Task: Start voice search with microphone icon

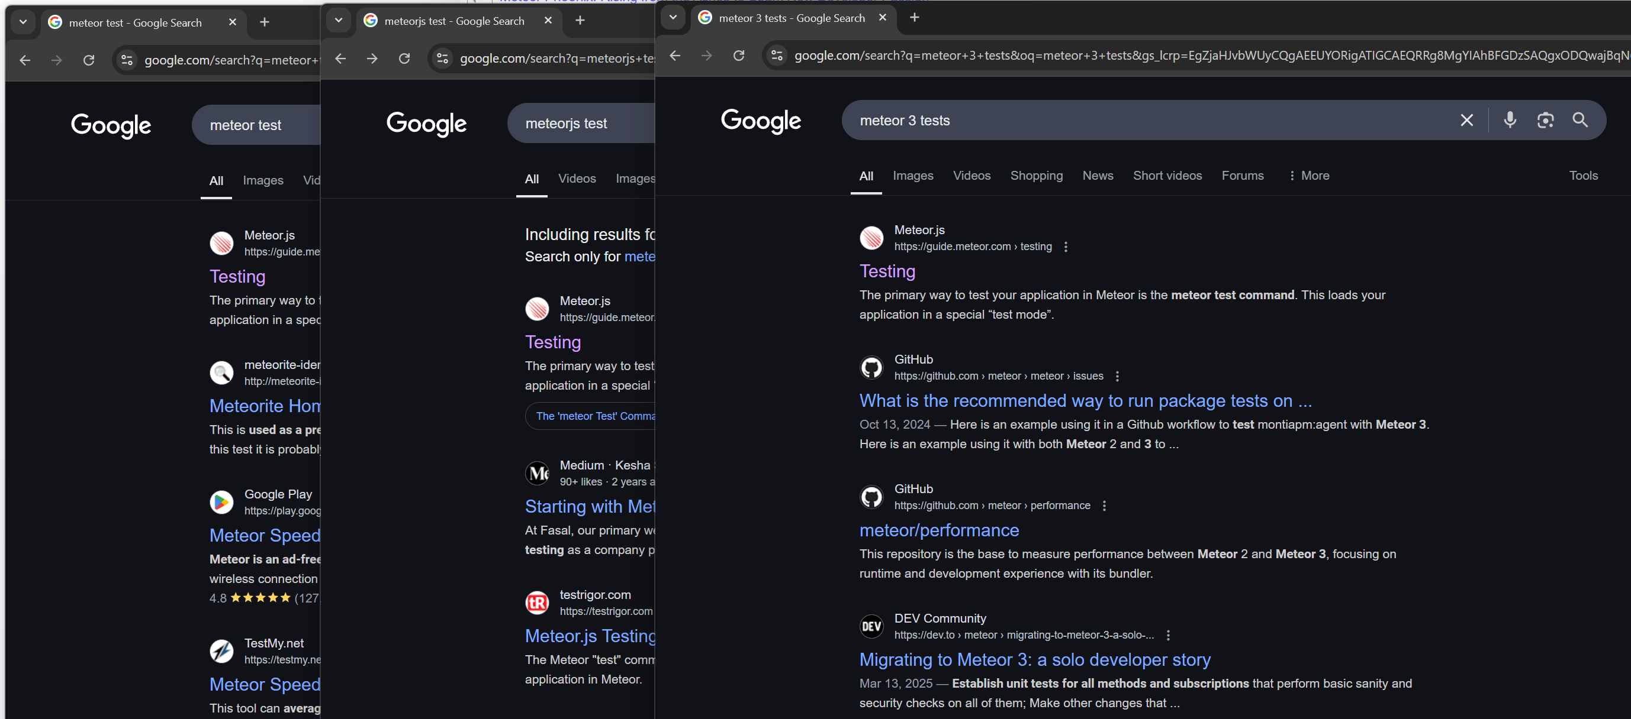Action: [x=1510, y=120]
